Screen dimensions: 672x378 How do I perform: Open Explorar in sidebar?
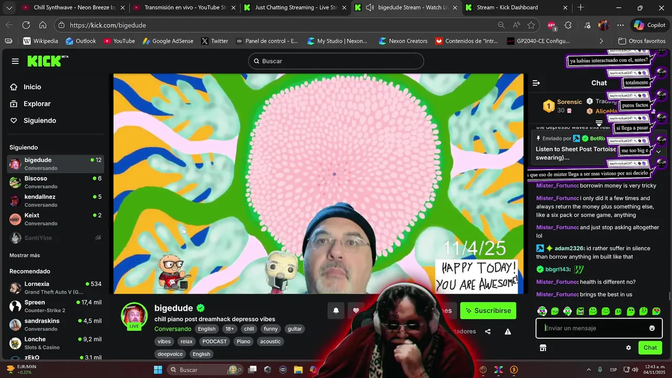pos(37,104)
